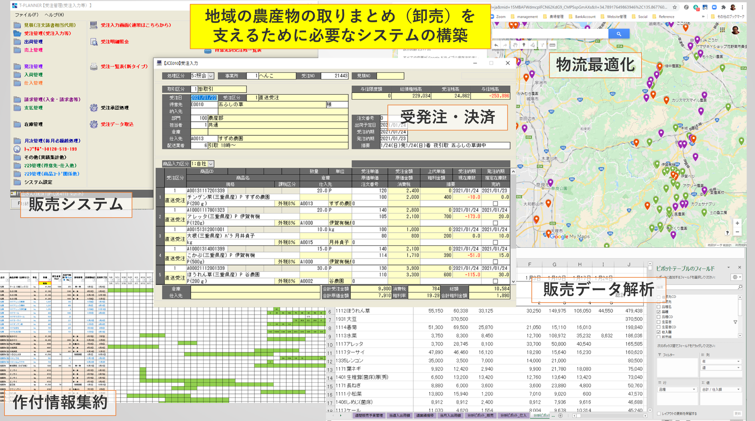Expand 合計 / 仕入額 values field dropdown

click(738, 390)
